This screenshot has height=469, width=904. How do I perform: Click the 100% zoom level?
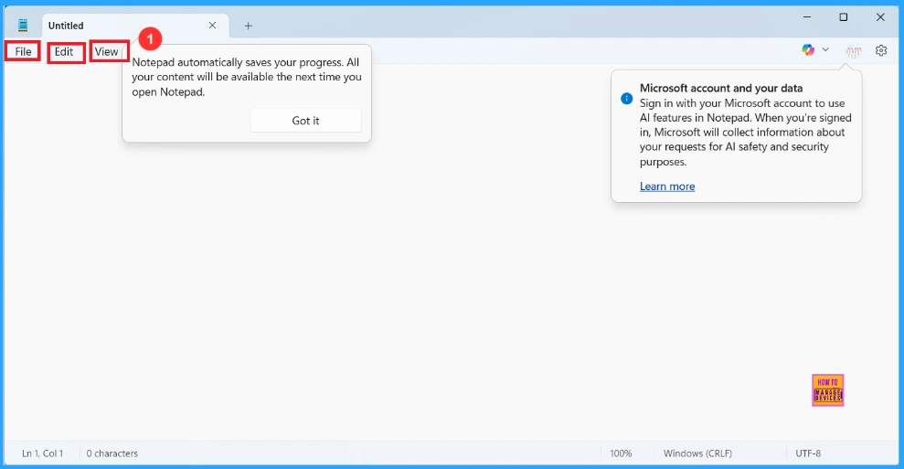pos(621,453)
